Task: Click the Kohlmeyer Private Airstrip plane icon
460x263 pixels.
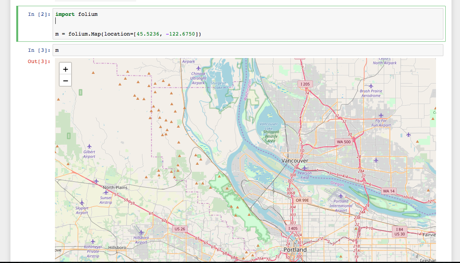Action: pyautogui.click(x=93, y=242)
